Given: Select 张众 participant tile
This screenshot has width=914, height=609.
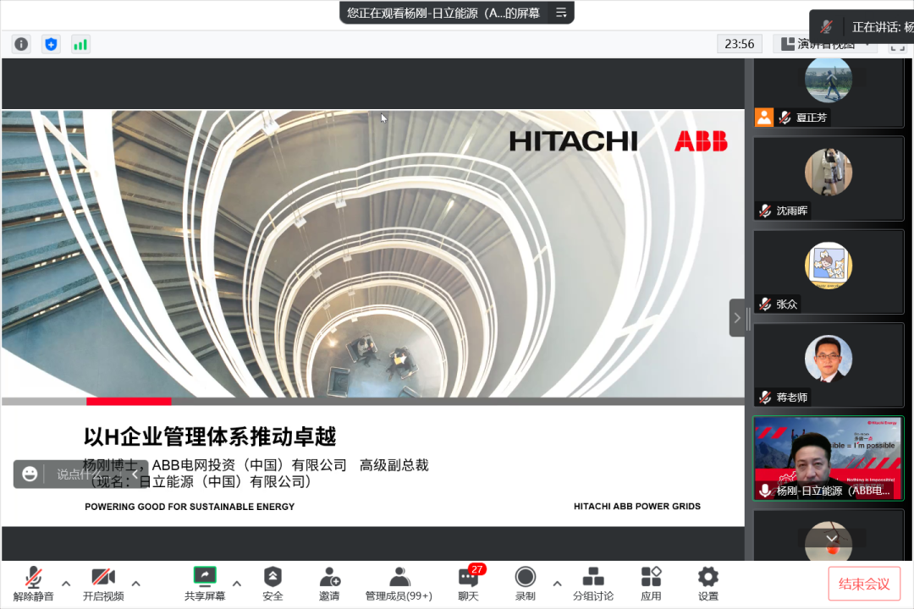Looking at the screenshot, I should coord(829,272).
